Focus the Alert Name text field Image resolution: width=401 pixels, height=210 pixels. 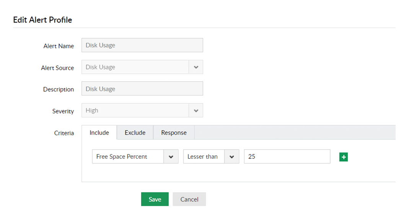(x=142, y=45)
